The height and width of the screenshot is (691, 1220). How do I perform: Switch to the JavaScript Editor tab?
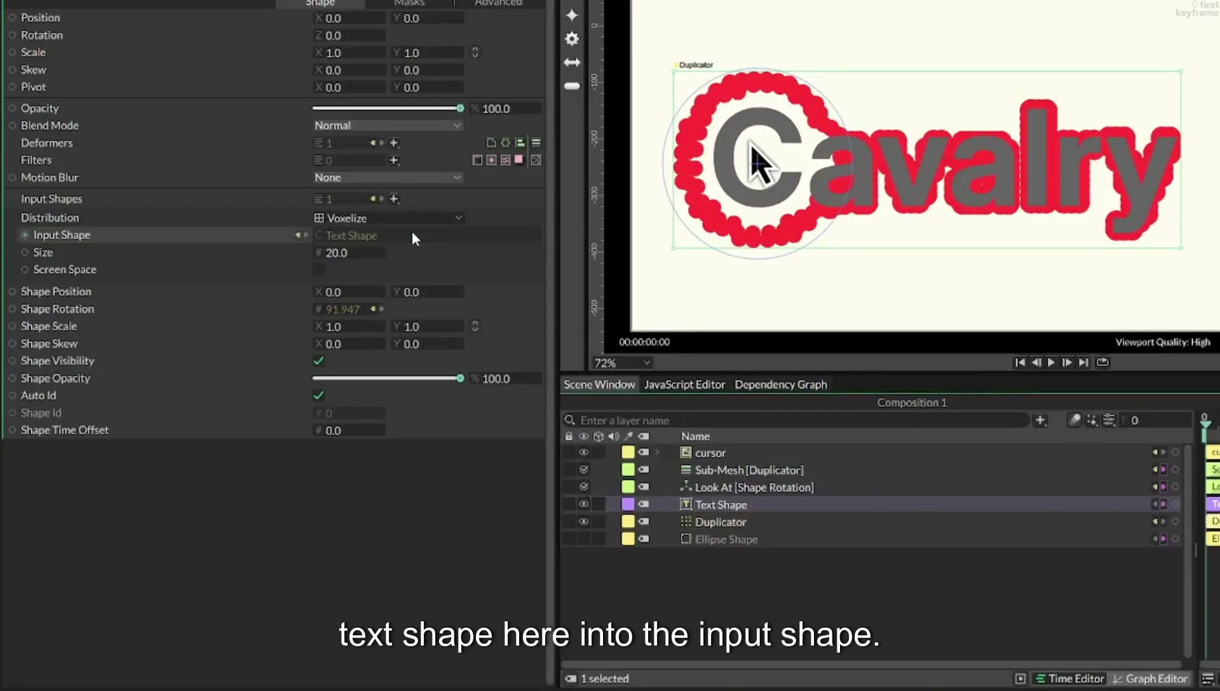coord(684,384)
